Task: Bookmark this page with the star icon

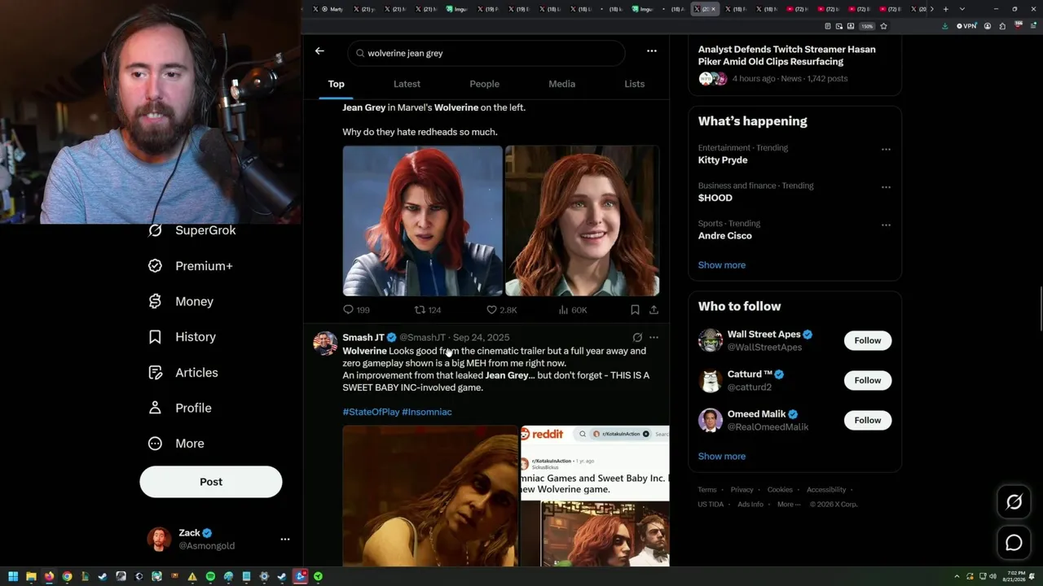Action: (883, 26)
